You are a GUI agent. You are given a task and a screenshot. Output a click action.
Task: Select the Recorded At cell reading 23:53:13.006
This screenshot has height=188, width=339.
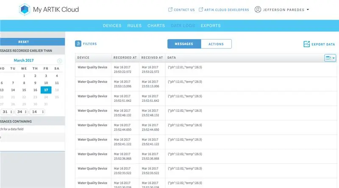(125, 84)
